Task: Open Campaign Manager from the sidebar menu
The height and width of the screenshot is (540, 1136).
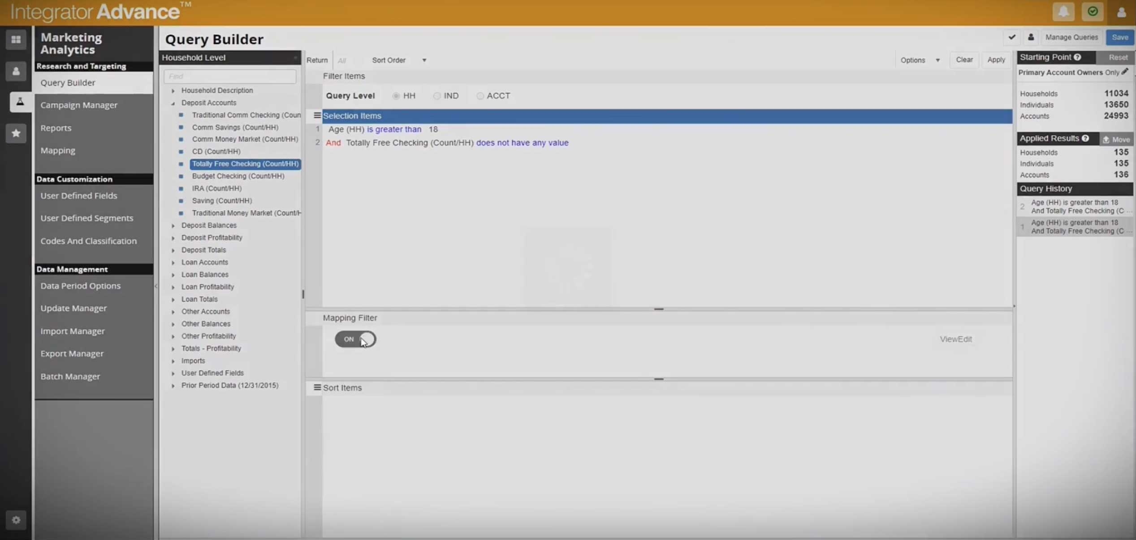Action: pos(79,105)
